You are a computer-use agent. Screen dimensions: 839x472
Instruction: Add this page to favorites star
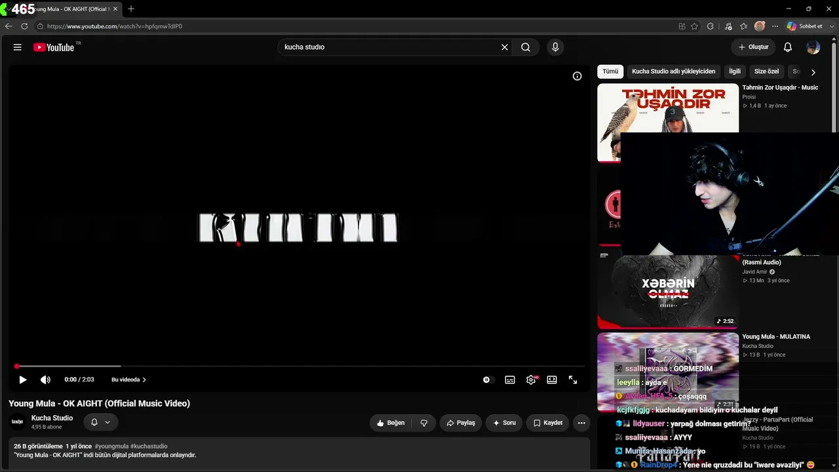(x=694, y=26)
